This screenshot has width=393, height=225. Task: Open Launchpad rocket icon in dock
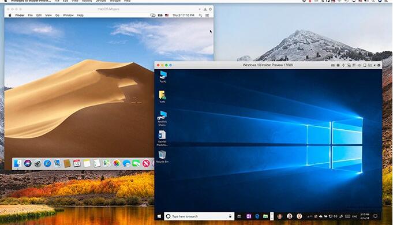click(38, 164)
